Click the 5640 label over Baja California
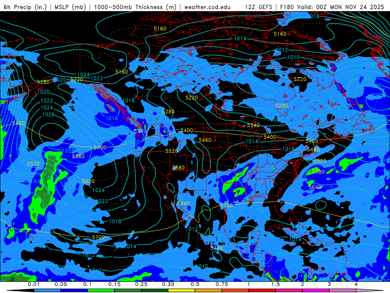 coord(183,203)
